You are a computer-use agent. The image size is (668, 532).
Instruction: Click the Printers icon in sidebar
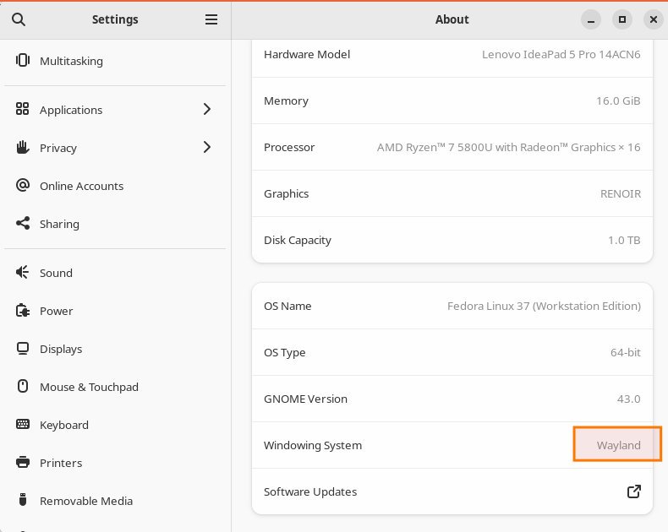23,463
